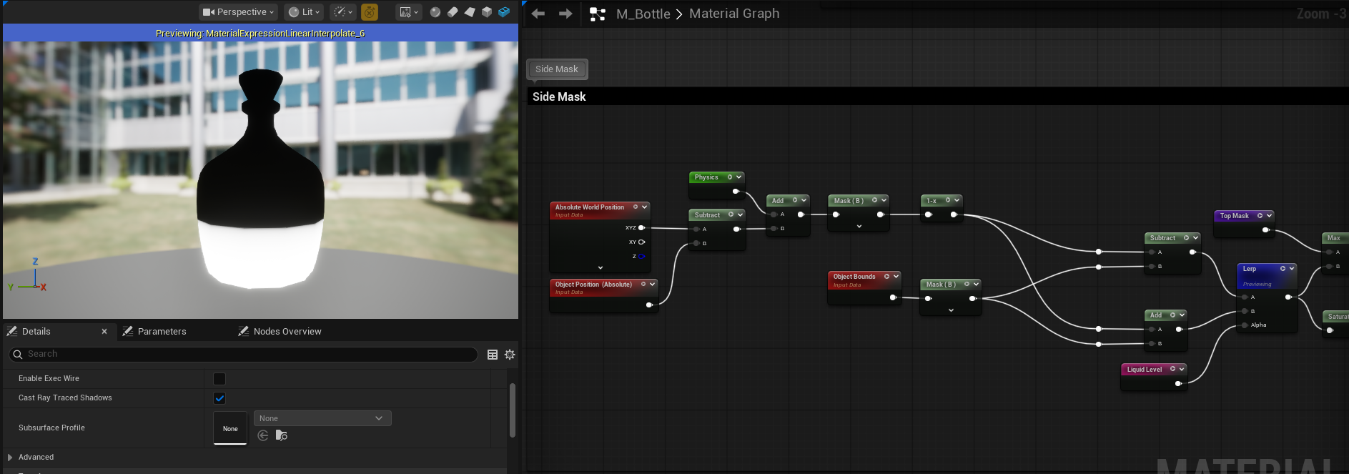1349x474 pixels.
Task: Select the sphere preview mesh icon
Action: [435, 12]
